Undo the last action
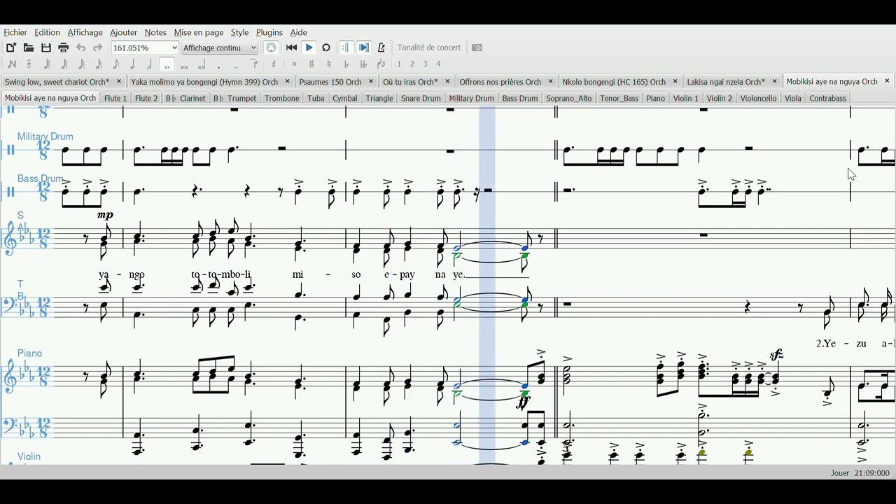The width and height of the screenshot is (896, 504). 81,48
